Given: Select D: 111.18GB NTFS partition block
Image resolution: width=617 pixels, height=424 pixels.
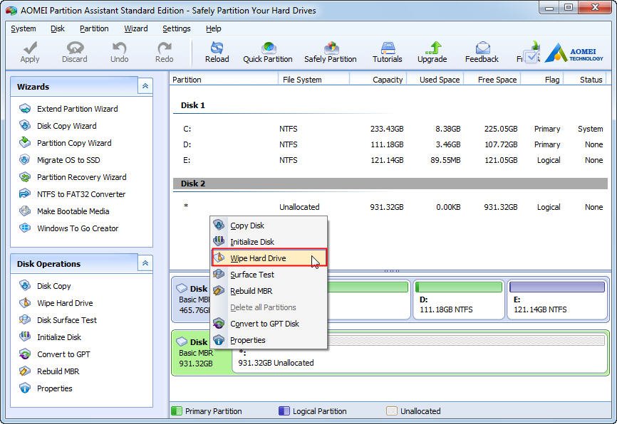Looking at the screenshot, I should tap(459, 300).
